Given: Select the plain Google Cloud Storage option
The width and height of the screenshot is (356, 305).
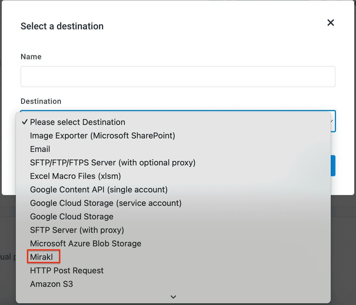Looking at the screenshot, I should click(x=72, y=216).
